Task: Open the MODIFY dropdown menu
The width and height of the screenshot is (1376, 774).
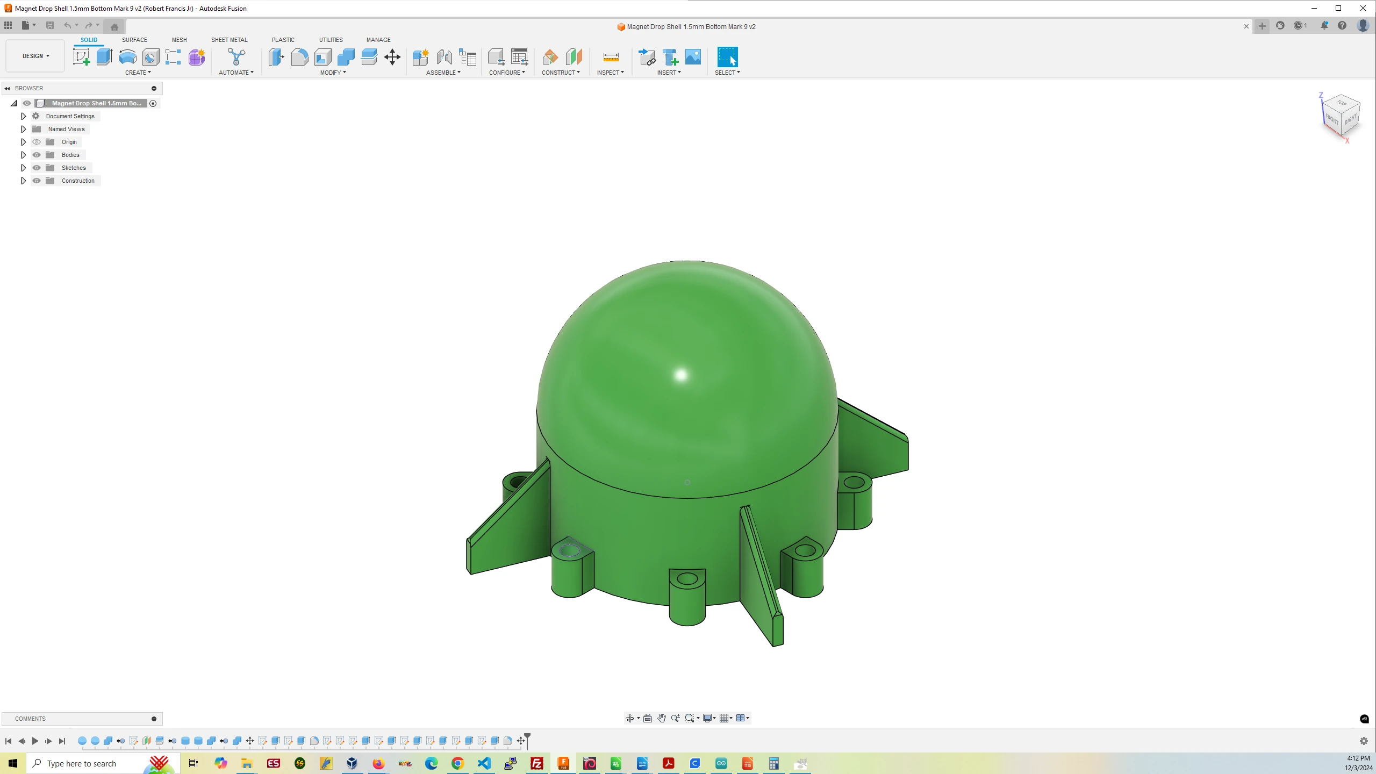Action: pyautogui.click(x=333, y=73)
